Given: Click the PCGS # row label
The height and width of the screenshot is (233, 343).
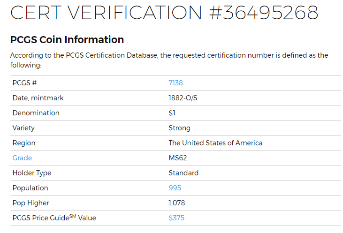Looking at the screenshot, I should (24, 83).
